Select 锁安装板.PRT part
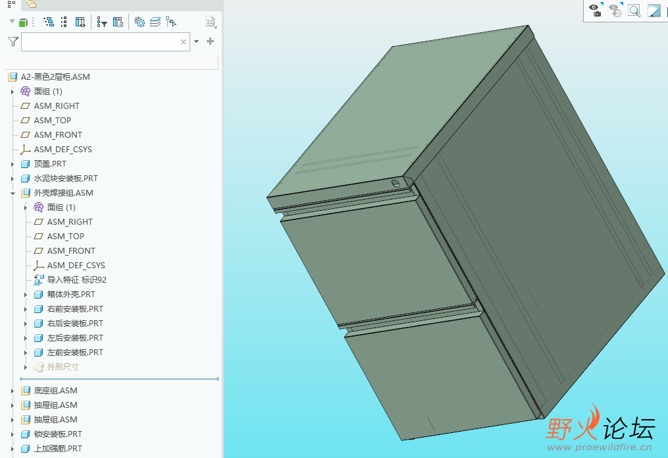 coord(58,434)
